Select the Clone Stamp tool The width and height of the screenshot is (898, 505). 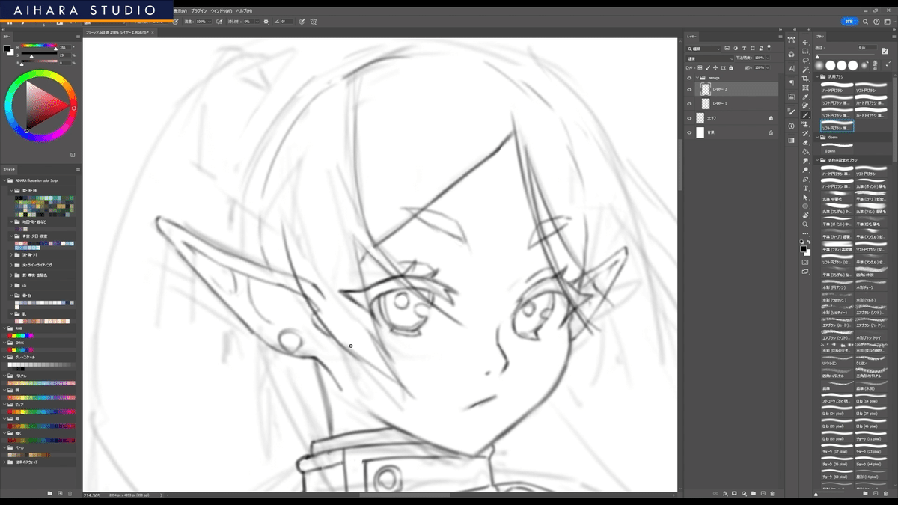(x=805, y=124)
